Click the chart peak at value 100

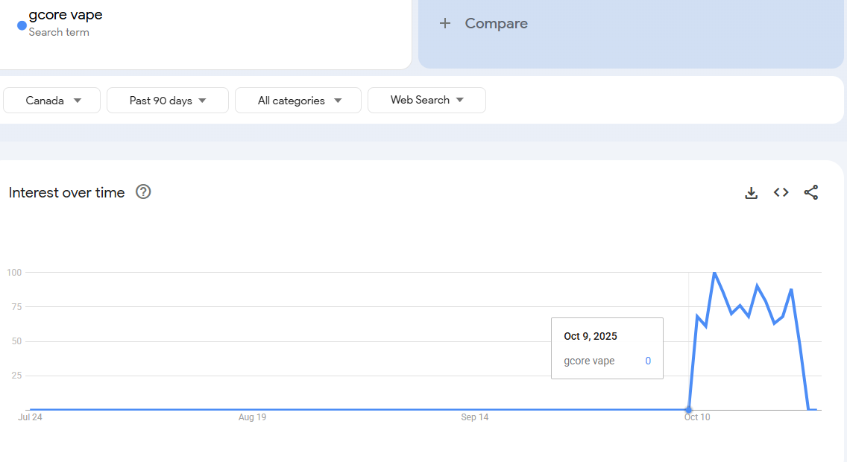point(714,273)
